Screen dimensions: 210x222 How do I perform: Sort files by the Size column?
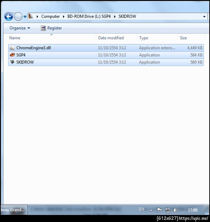point(183,38)
